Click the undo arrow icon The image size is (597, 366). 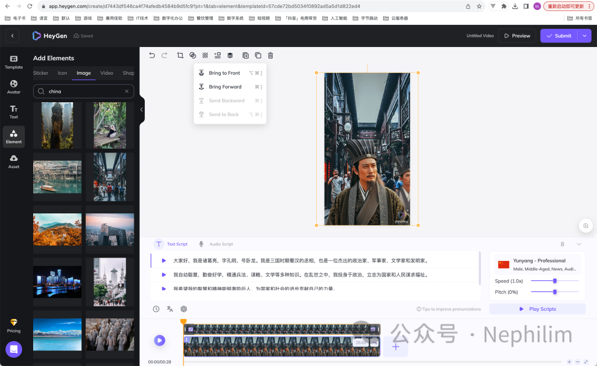click(152, 55)
